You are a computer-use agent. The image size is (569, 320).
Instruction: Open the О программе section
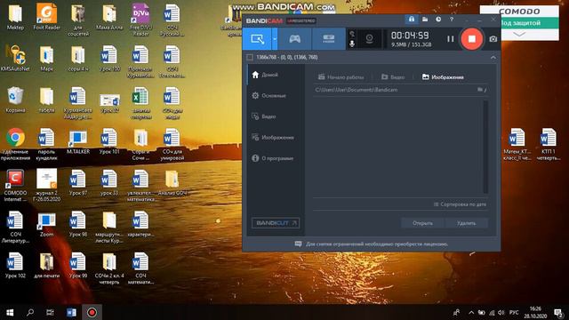[x=274, y=158]
